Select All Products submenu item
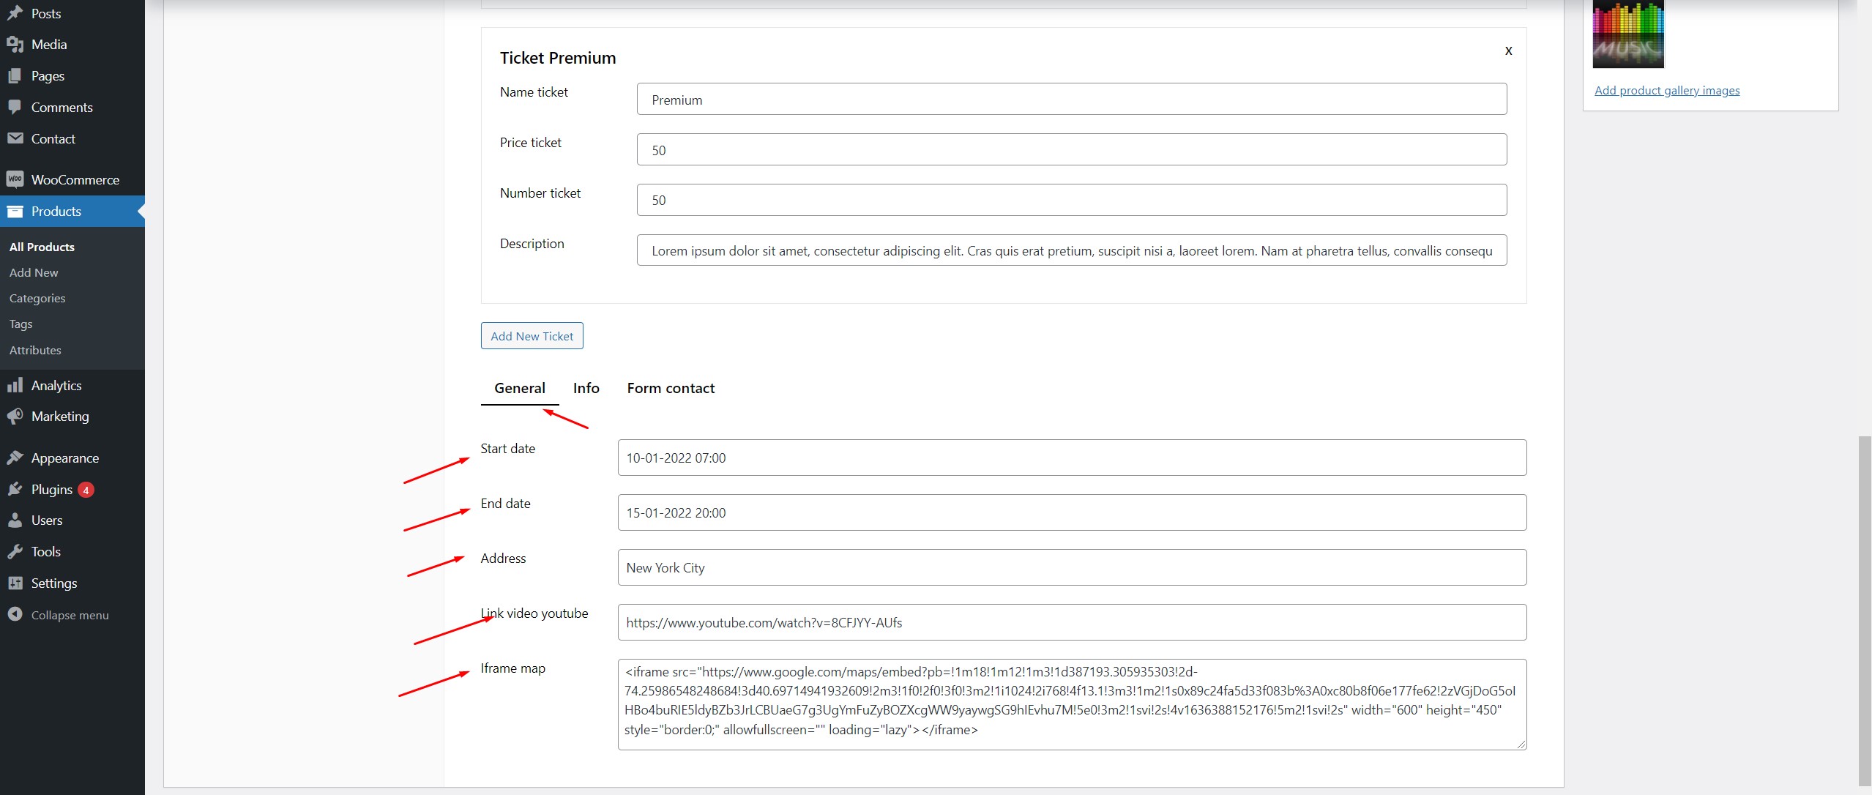Screen dimensions: 1872x795 pyautogui.click(x=42, y=247)
